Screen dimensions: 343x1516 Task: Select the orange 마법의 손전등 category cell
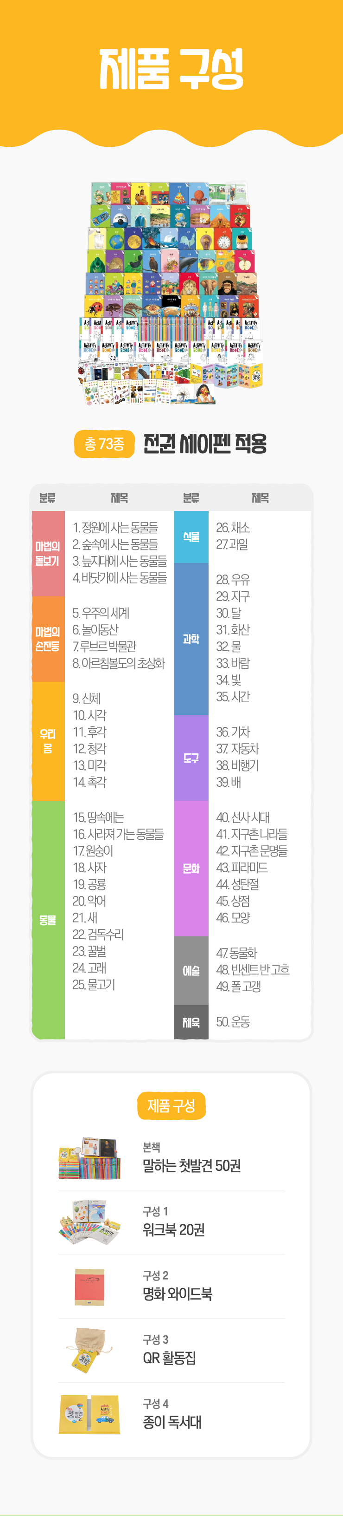pyautogui.click(x=48, y=639)
